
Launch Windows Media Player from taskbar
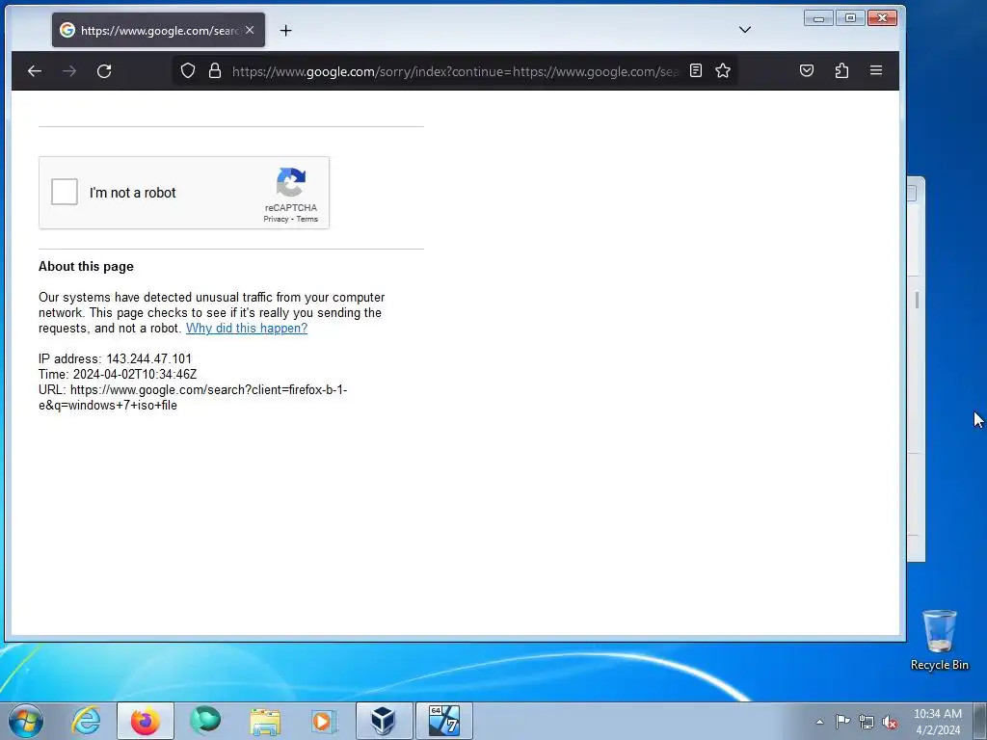[x=325, y=721]
